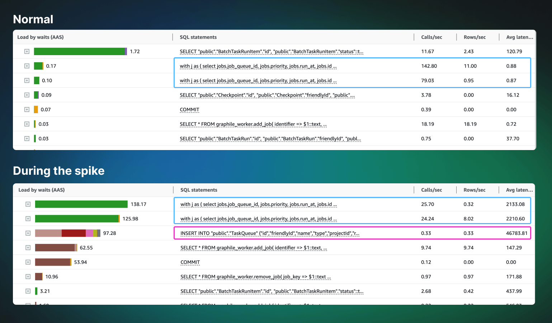Expand the 0.07 COMMIT row in Normal table

pyautogui.click(x=27, y=110)
